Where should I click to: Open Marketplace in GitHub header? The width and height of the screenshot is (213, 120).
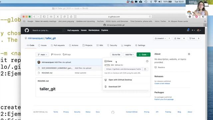click(94, 30)
